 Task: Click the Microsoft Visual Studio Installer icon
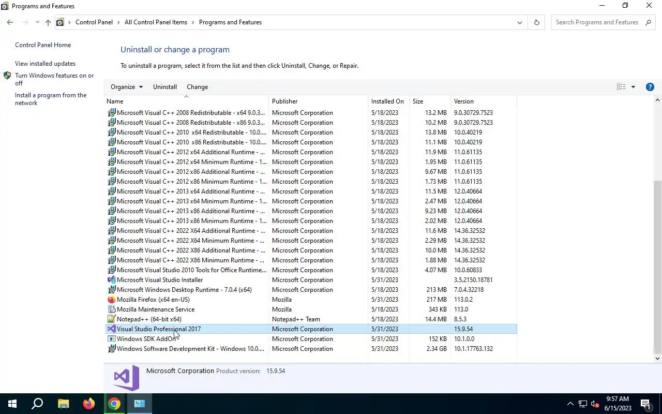(x=111, y=280)
